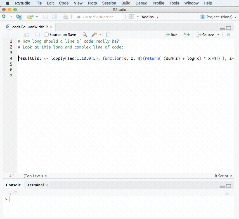Click the Save All documents icon
The image size is (239, 219).
coord(54,17)
